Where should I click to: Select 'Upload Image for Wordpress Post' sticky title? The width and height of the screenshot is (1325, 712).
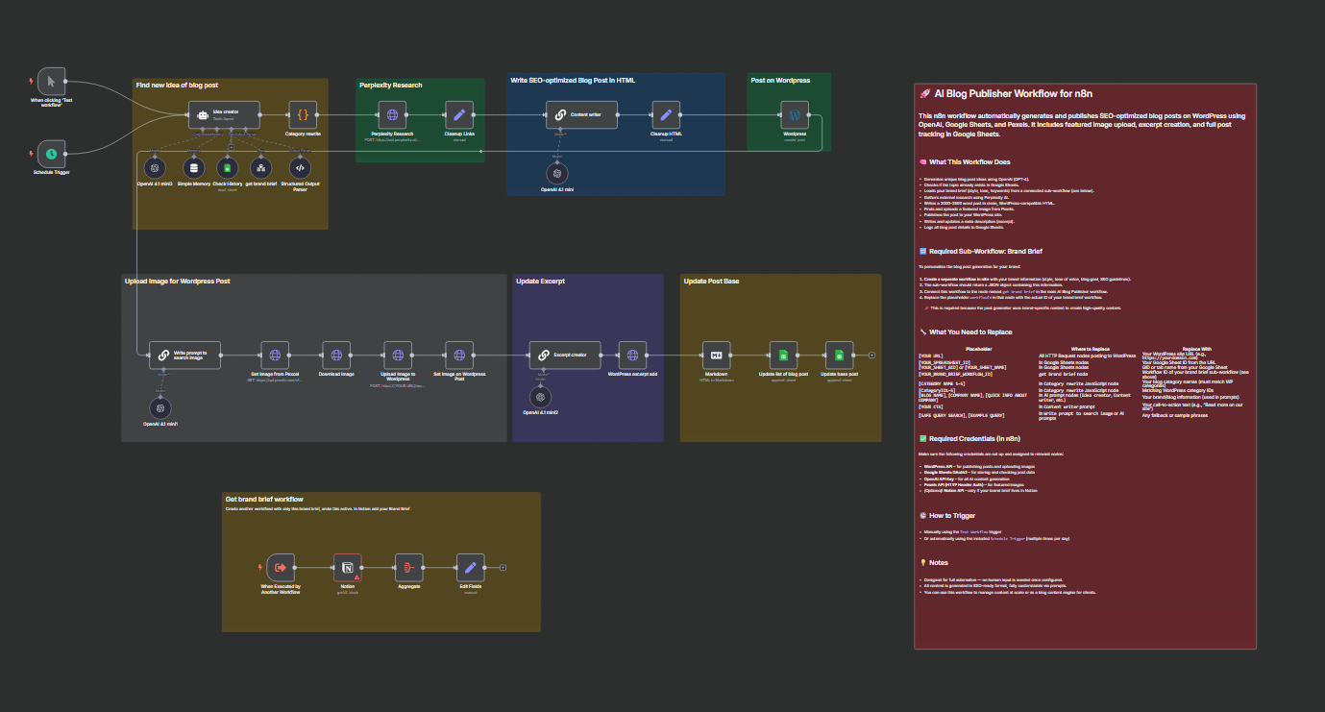(177, 282)
